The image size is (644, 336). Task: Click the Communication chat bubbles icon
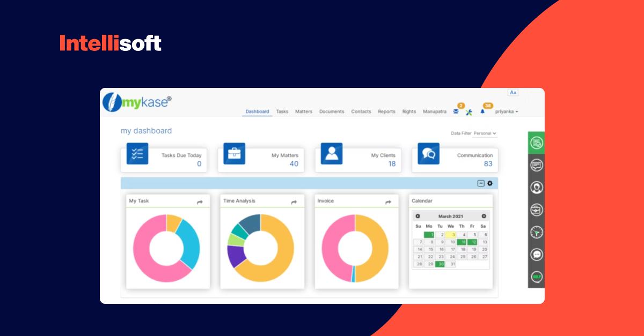[428, 153]
